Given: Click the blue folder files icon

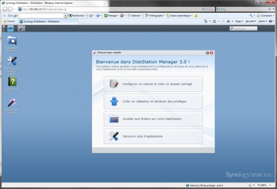Looking at the screenshot, I should pyautogui.click(x=114, y=119).
